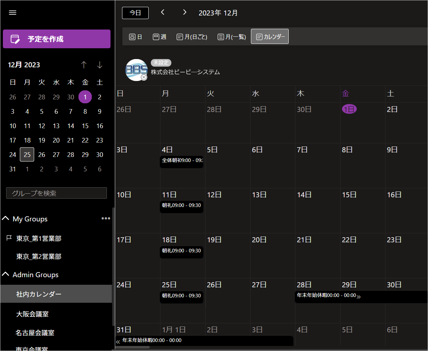Select the 名古屋会議室 group

point(35,333)
